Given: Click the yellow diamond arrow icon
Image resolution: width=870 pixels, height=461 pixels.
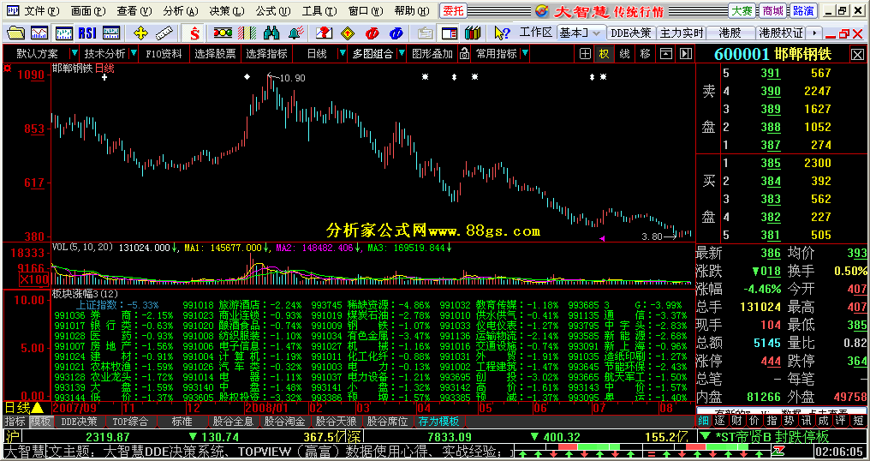Looking at the screenshot, I should [x=348, y=33].
